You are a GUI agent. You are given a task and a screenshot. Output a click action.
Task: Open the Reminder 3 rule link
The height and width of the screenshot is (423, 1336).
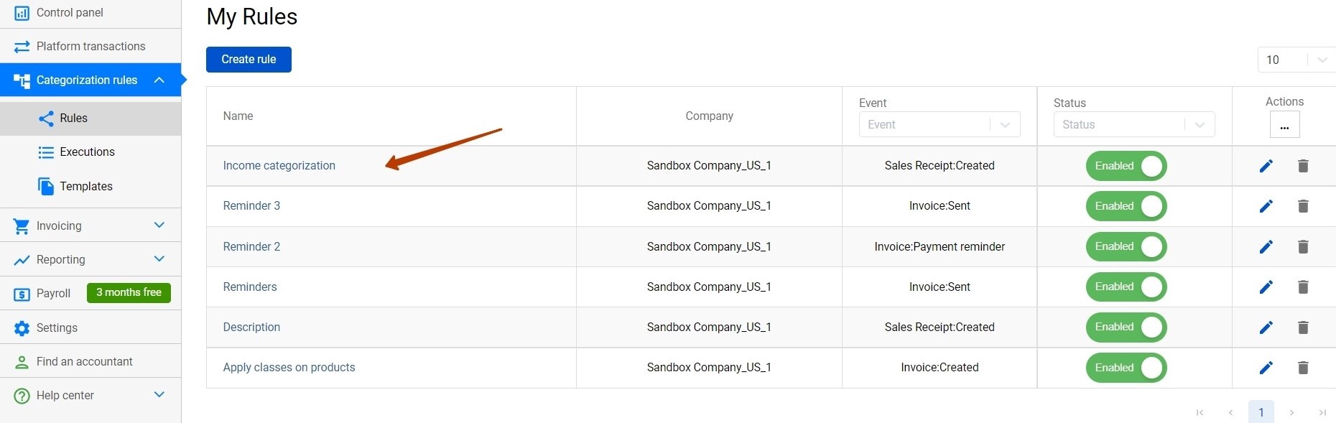(251, 206)
